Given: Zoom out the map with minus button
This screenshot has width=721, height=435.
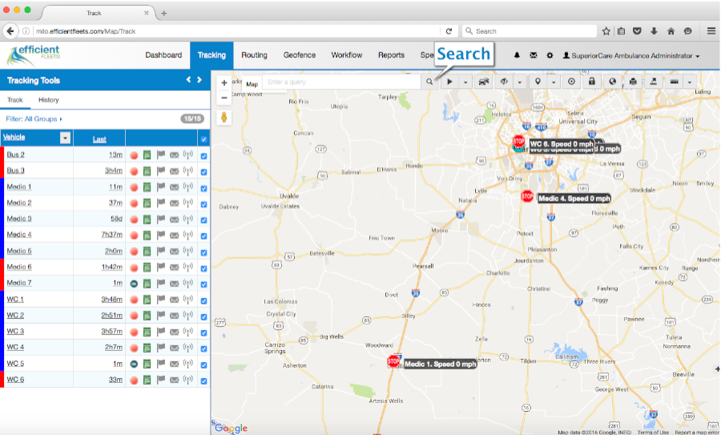Looking at the screenshot, I should (224, 98).
